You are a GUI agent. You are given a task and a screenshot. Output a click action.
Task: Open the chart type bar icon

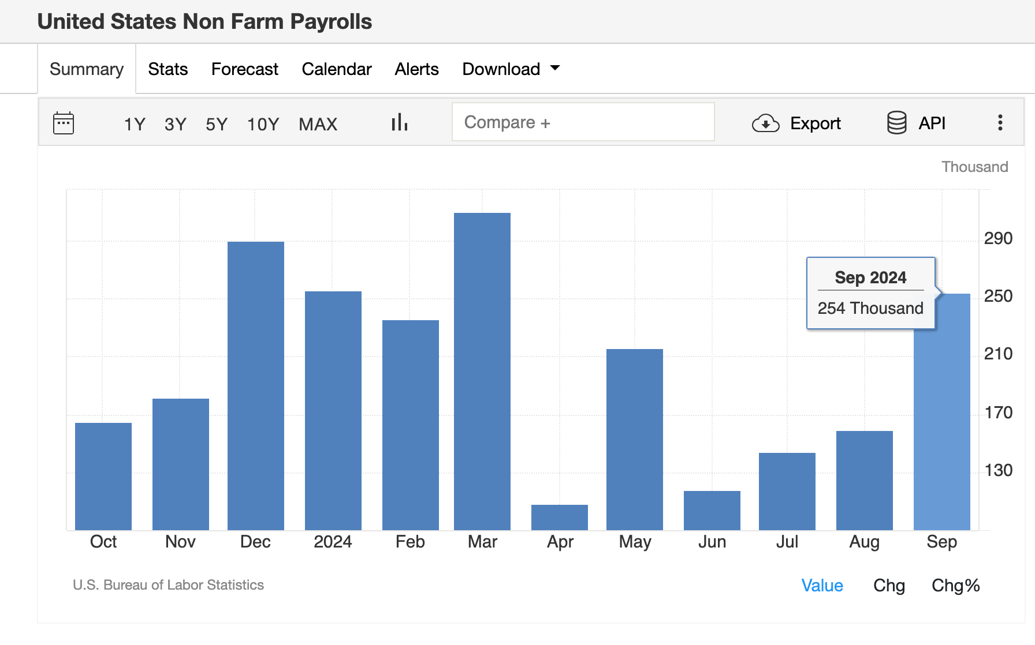400,122
